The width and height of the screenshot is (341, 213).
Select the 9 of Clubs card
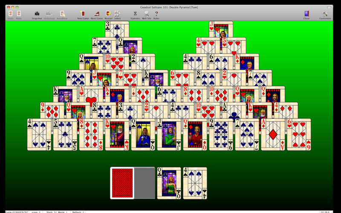221,135
